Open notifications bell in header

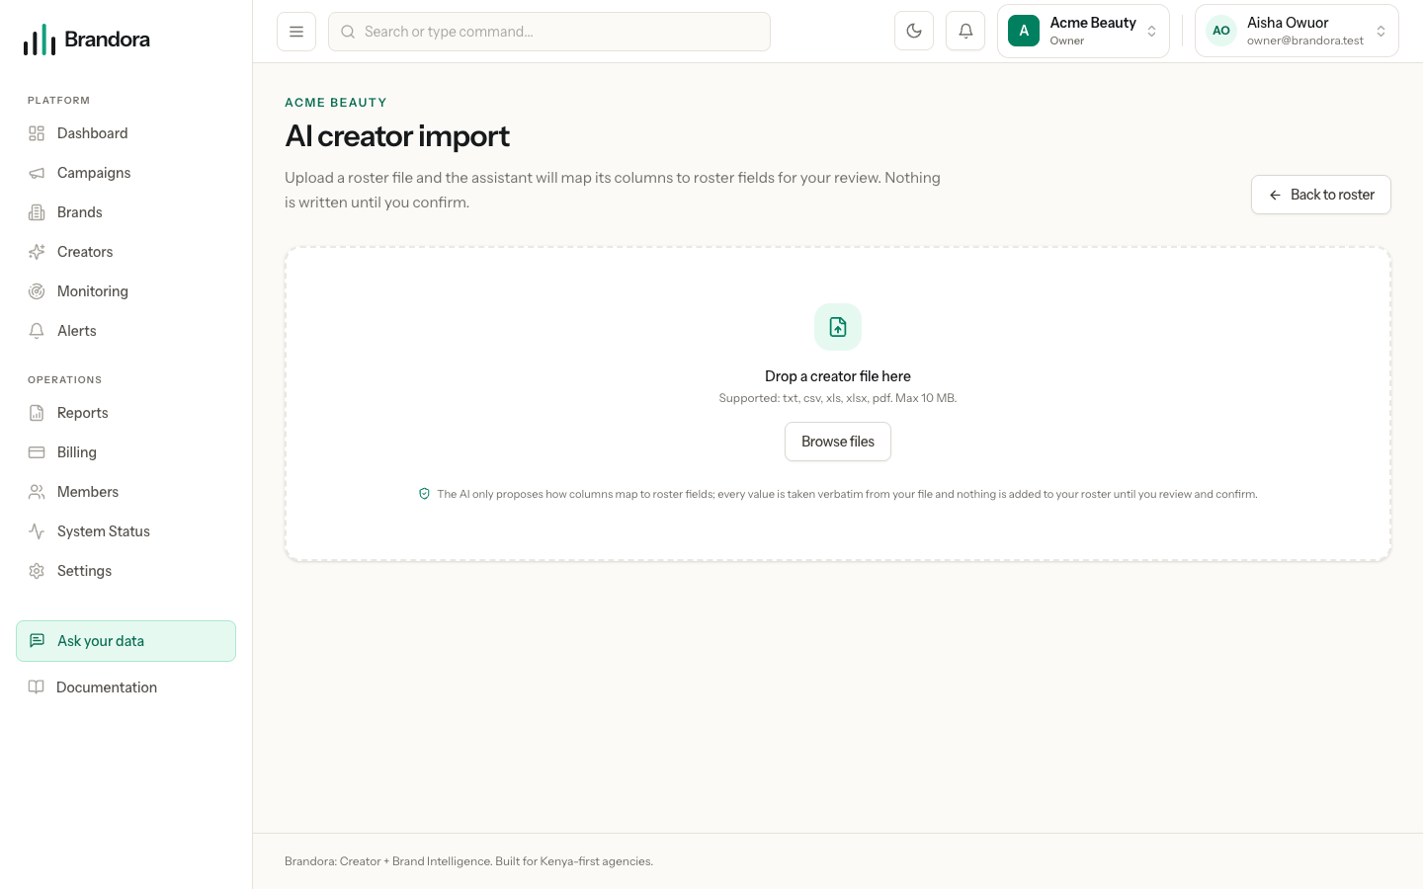click(965, 31)
